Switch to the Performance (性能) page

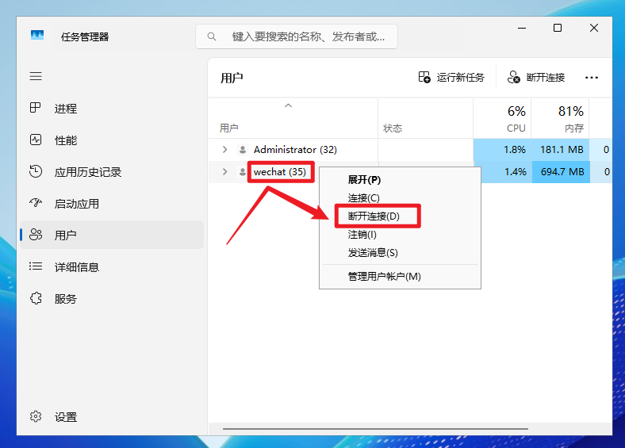65,140
